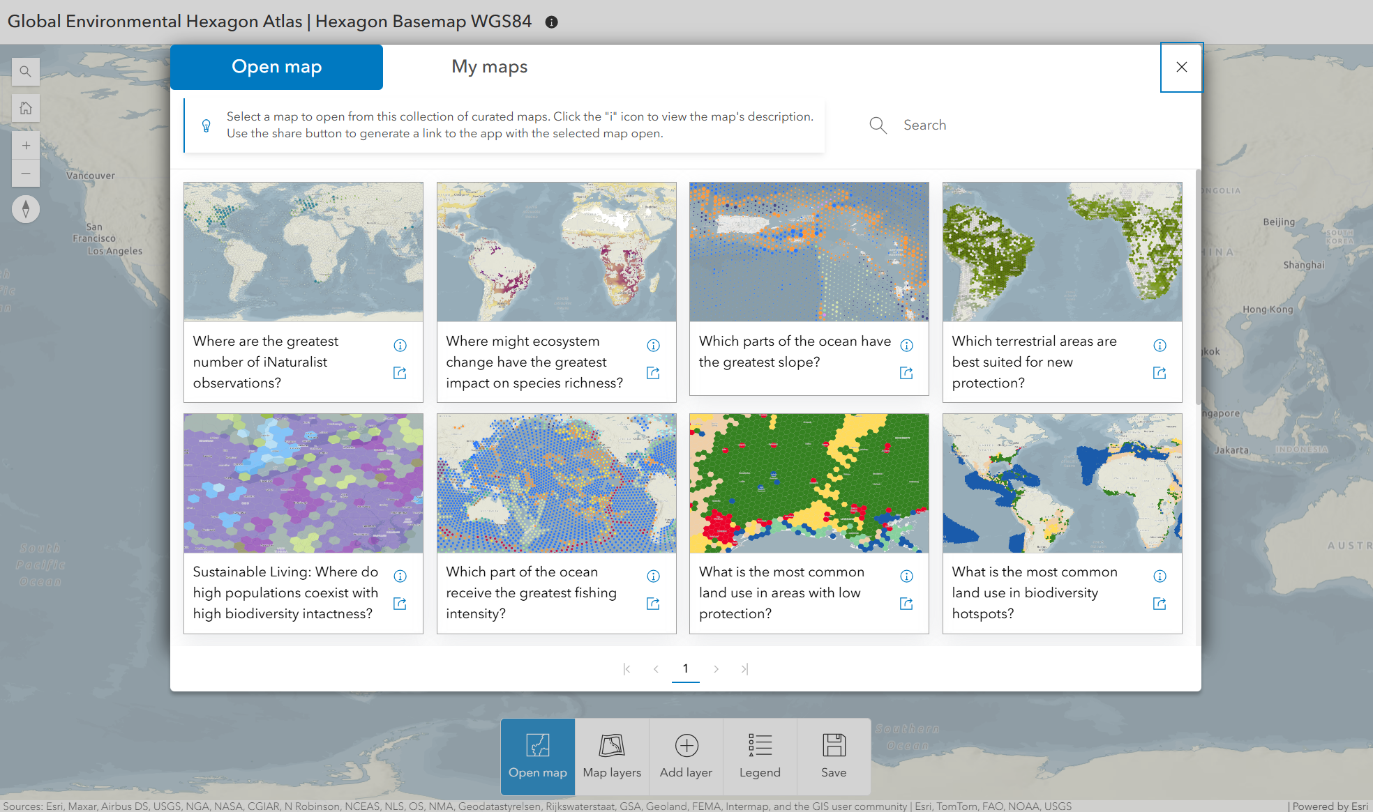The width and height of the screenshot is (1373, 812).
Task: Jump to last page of maps
Action: (744, 669)
